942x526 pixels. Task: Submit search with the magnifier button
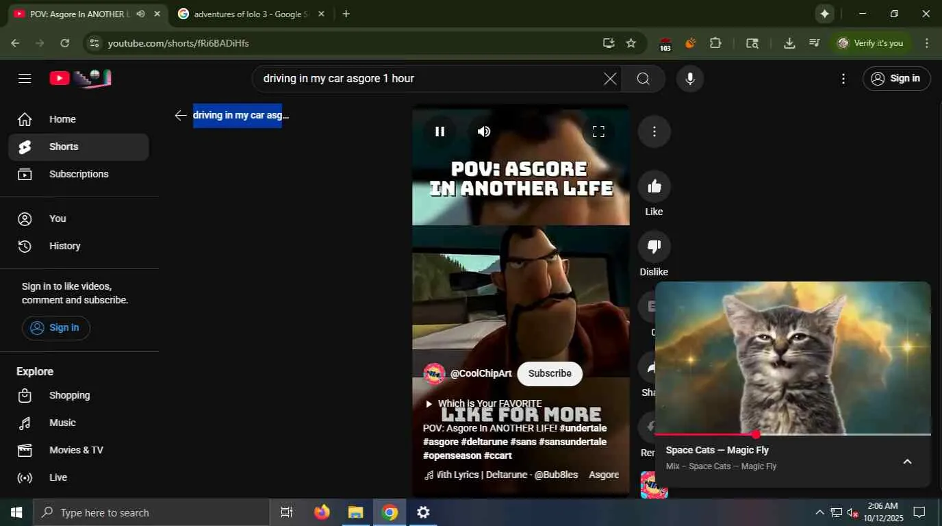click(643, 78)
